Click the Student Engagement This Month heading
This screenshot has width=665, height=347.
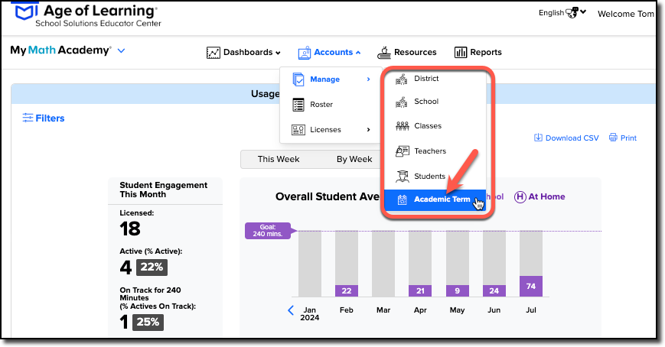click(163, 190)
